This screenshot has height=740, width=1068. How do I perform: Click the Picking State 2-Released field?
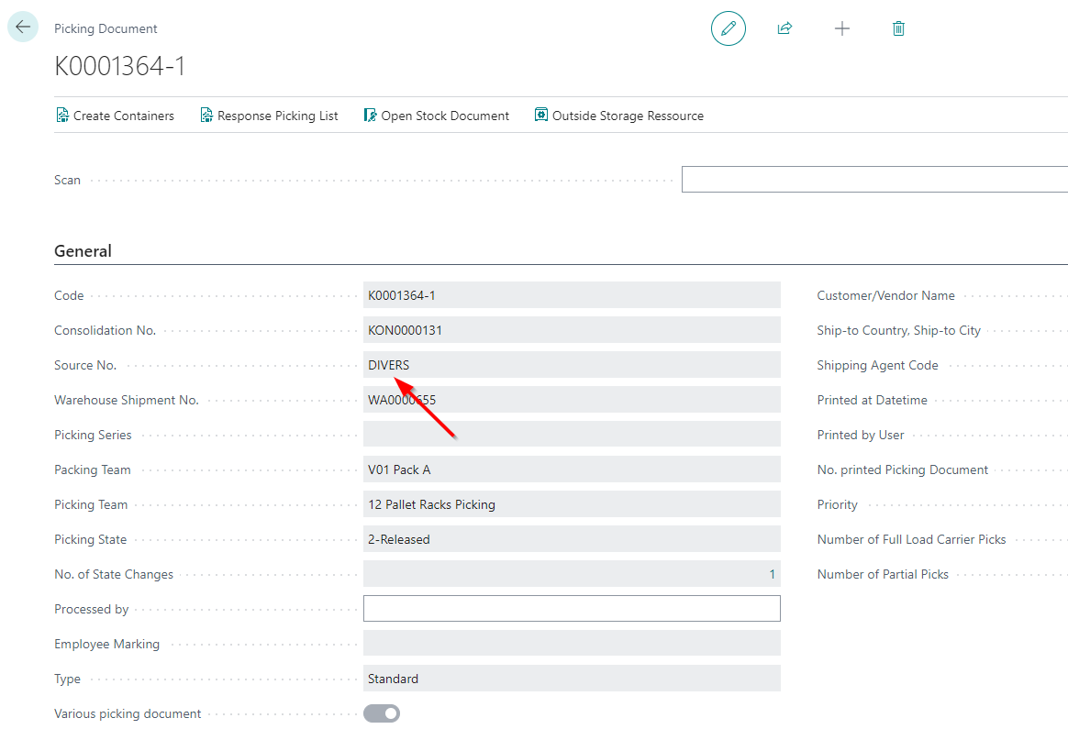point(571,539)
